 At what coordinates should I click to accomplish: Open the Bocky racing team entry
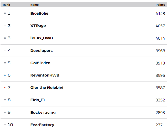pos(43,112)
